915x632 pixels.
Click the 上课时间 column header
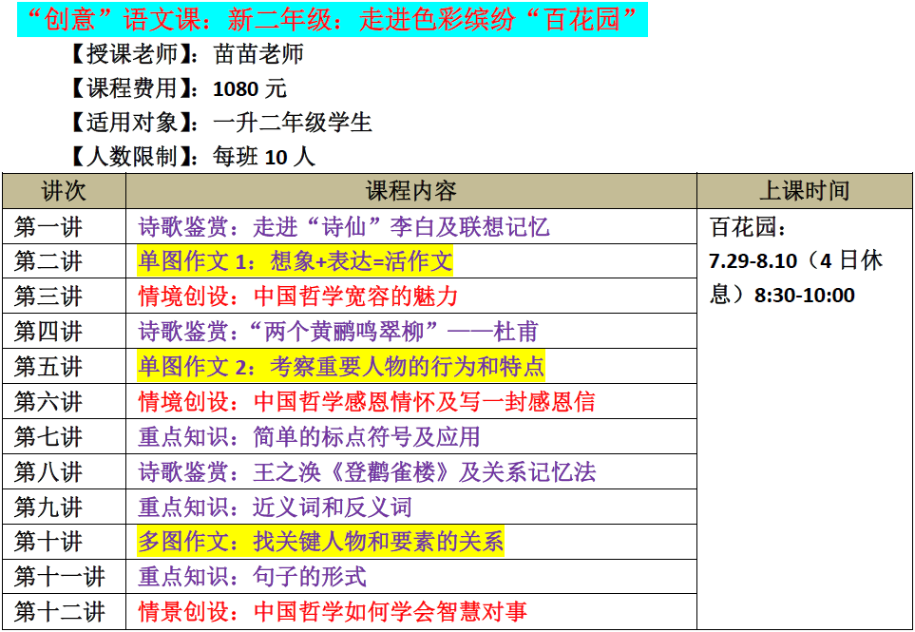[804, 191]
